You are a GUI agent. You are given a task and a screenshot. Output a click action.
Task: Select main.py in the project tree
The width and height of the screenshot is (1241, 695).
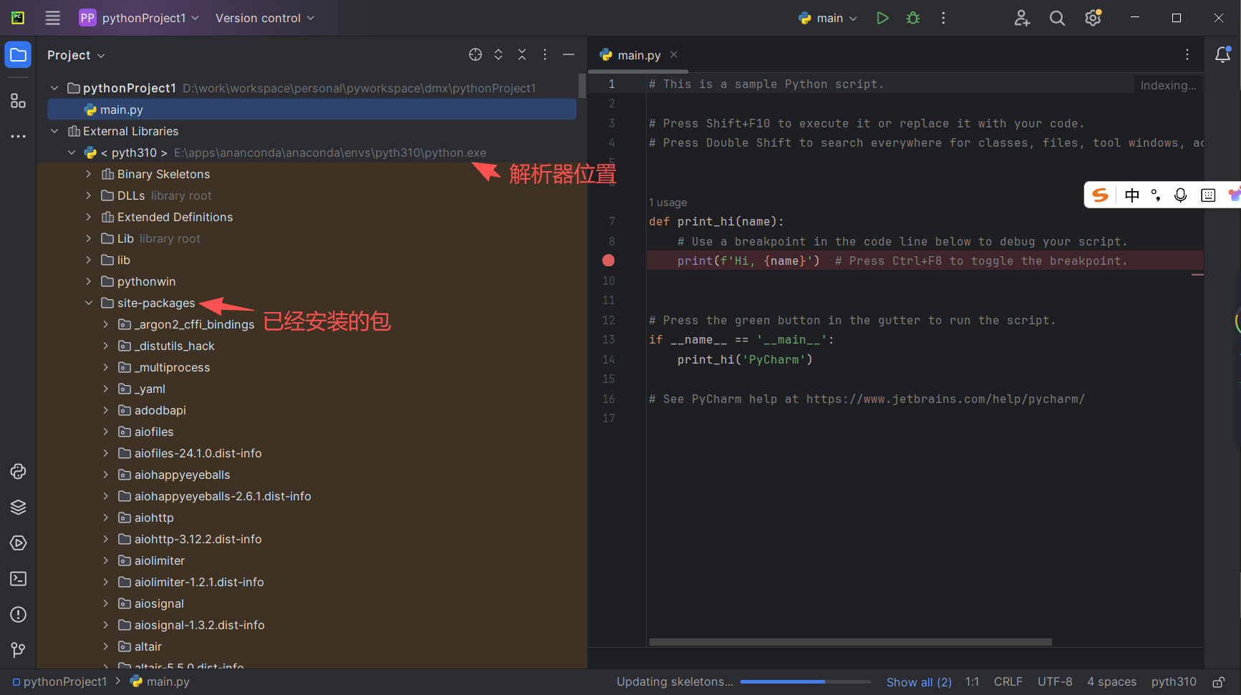[312, 110]
